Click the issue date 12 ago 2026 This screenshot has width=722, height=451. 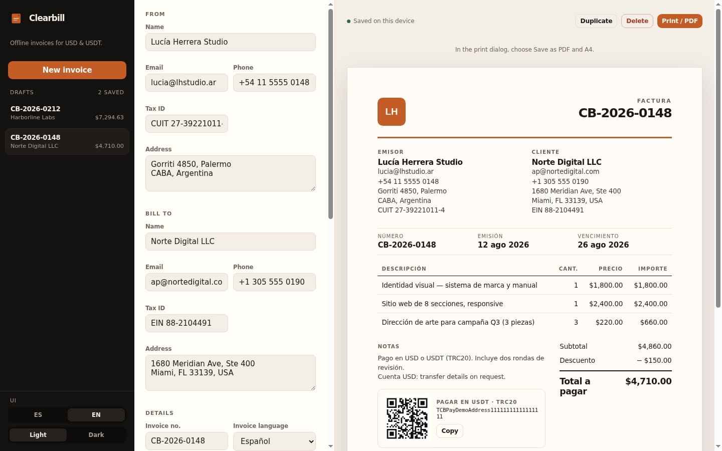point(503,245)
